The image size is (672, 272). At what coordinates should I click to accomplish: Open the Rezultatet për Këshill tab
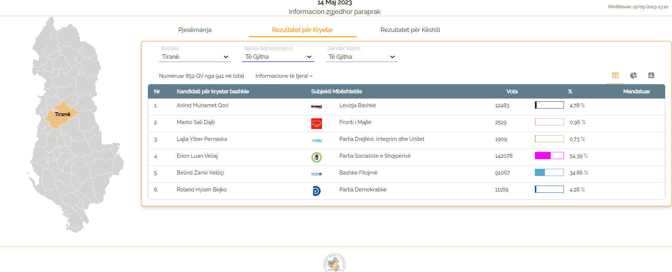pos(410,30)
